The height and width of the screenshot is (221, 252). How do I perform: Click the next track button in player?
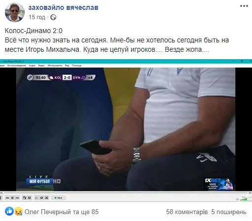click(17, 198)
